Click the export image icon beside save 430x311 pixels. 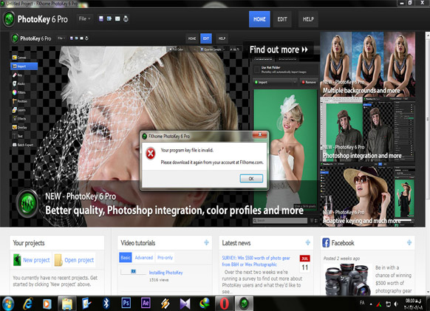pyautogui.click(x=109, y=18)
